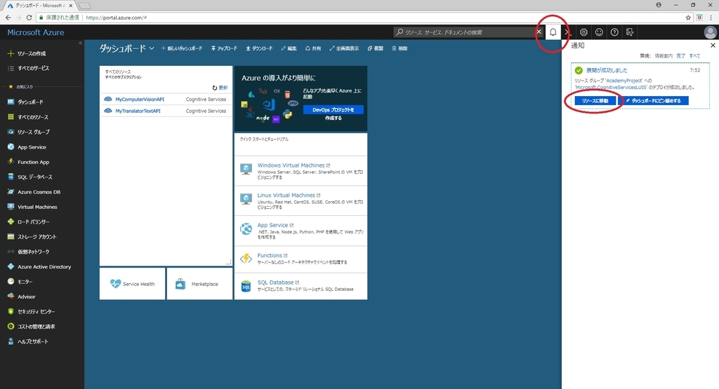Click 仮想ネットワーク sidebar icon

(11, 252)
